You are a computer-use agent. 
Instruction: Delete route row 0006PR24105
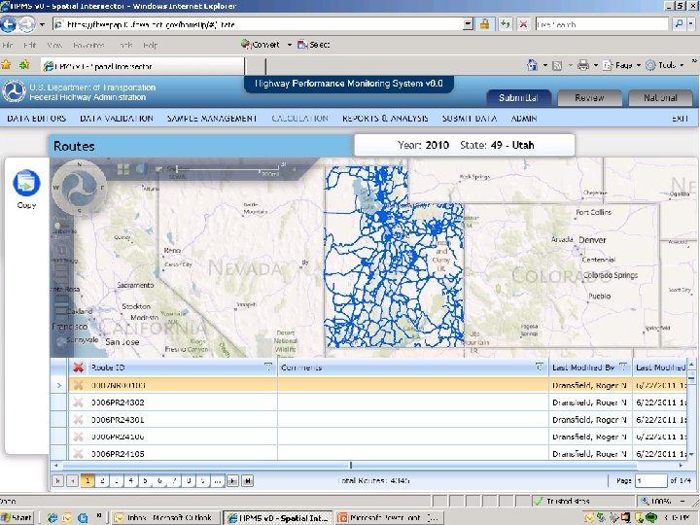78,454
